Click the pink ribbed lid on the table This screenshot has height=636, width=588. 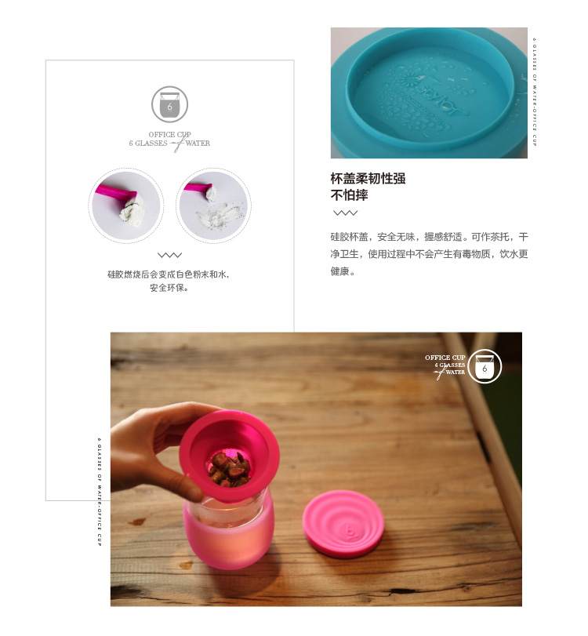click(343, 524)
